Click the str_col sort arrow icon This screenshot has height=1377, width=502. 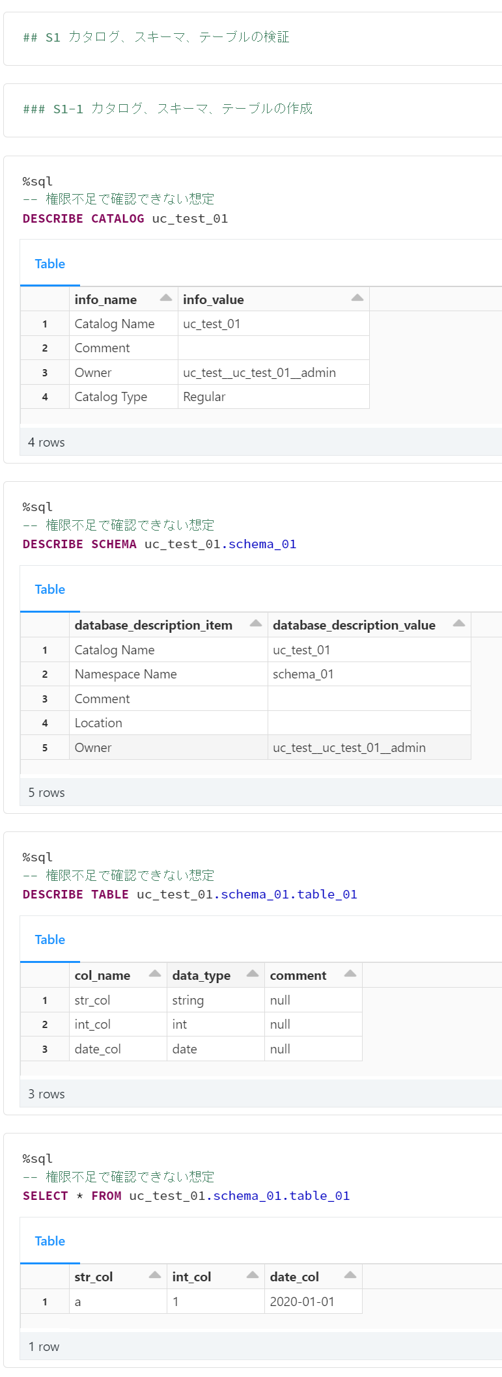pos(155,1275)
